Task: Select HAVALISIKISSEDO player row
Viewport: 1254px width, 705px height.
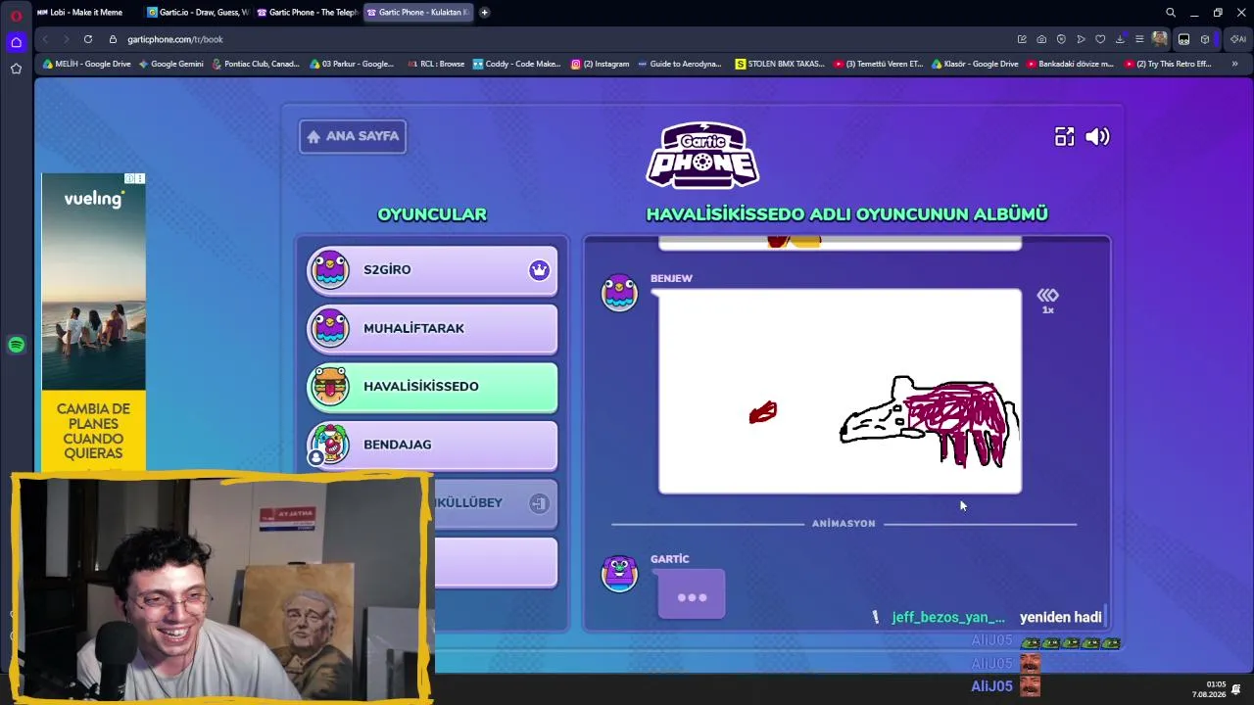Action: 432,387
